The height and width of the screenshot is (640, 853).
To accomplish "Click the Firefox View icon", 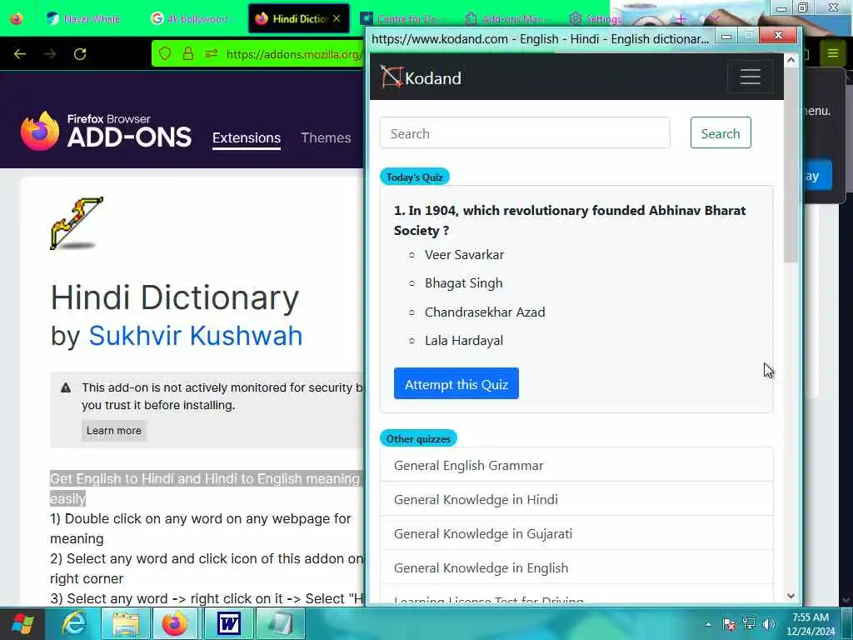I will tap(17, 19).
